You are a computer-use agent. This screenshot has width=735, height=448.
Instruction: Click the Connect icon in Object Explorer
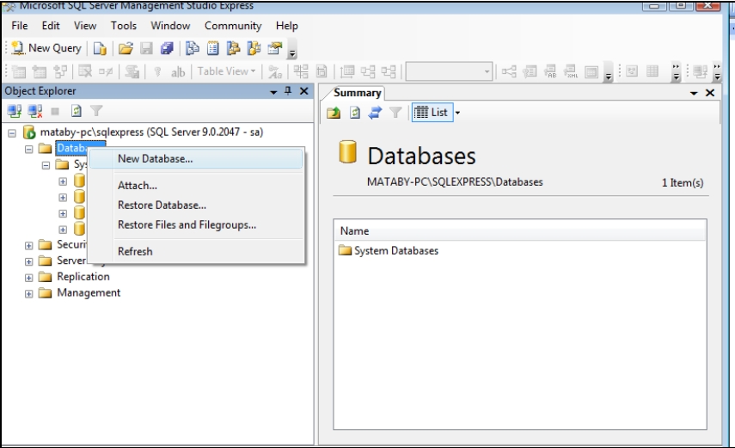[x=14, y=111]
